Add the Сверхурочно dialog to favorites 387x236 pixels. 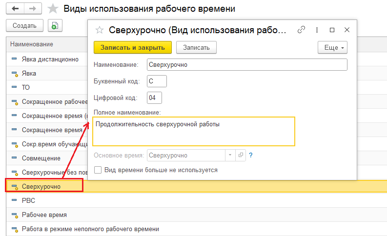point(100,30)
